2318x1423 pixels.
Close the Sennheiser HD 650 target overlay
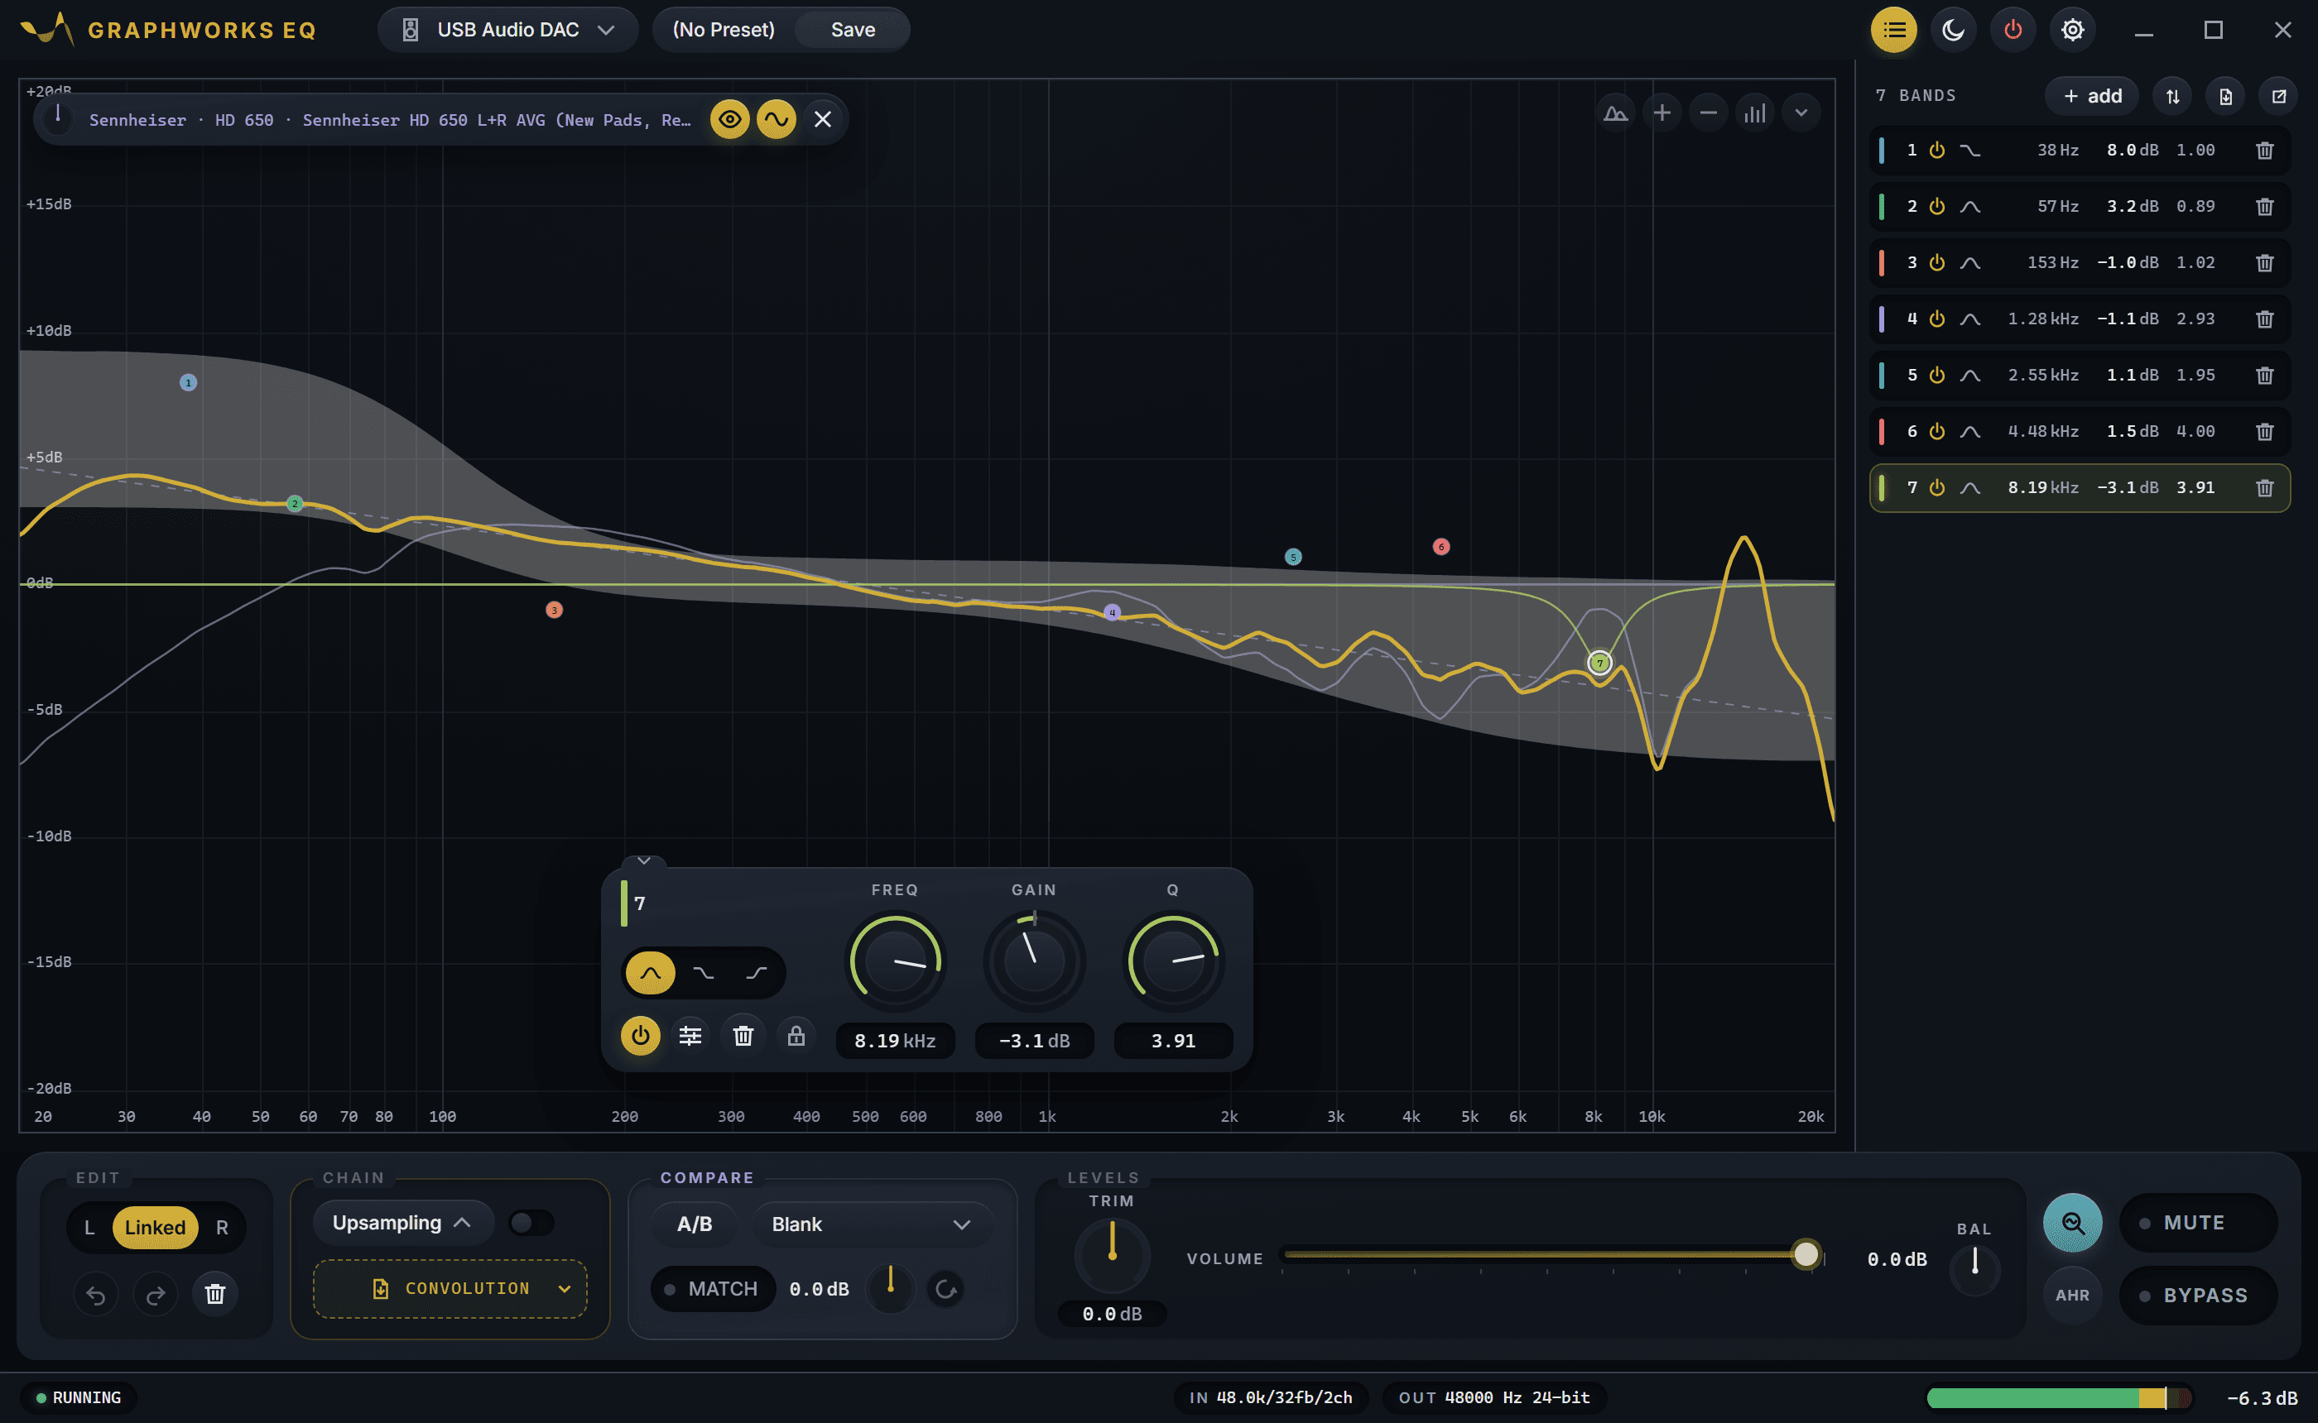[x=822, y=119]
